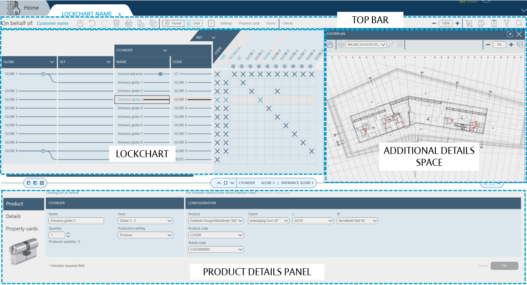Switch to Grid view mode
The image size is (527, 285).
(x=193, y=23)
